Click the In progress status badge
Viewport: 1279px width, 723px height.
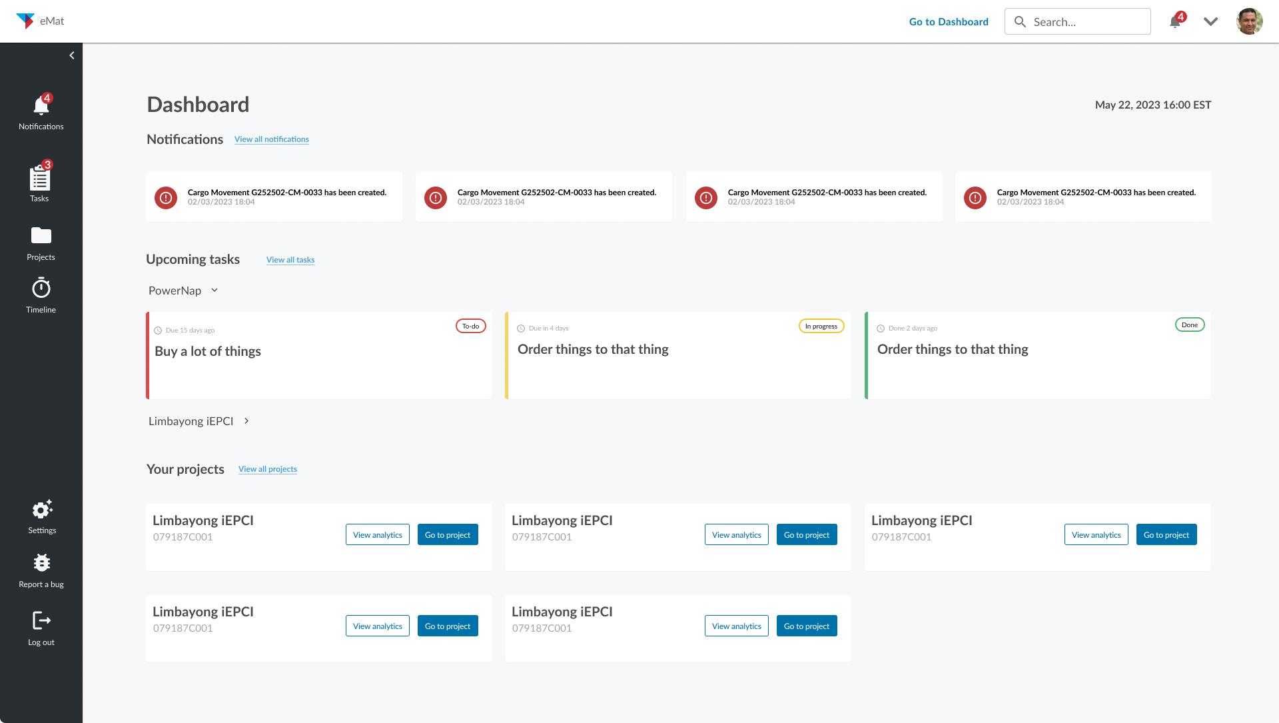pyautogui.click(x=821, y=326)
